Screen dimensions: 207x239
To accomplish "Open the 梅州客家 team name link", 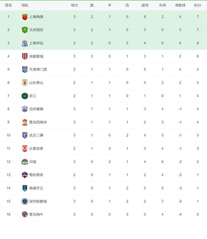I will (x=36, y=175).
